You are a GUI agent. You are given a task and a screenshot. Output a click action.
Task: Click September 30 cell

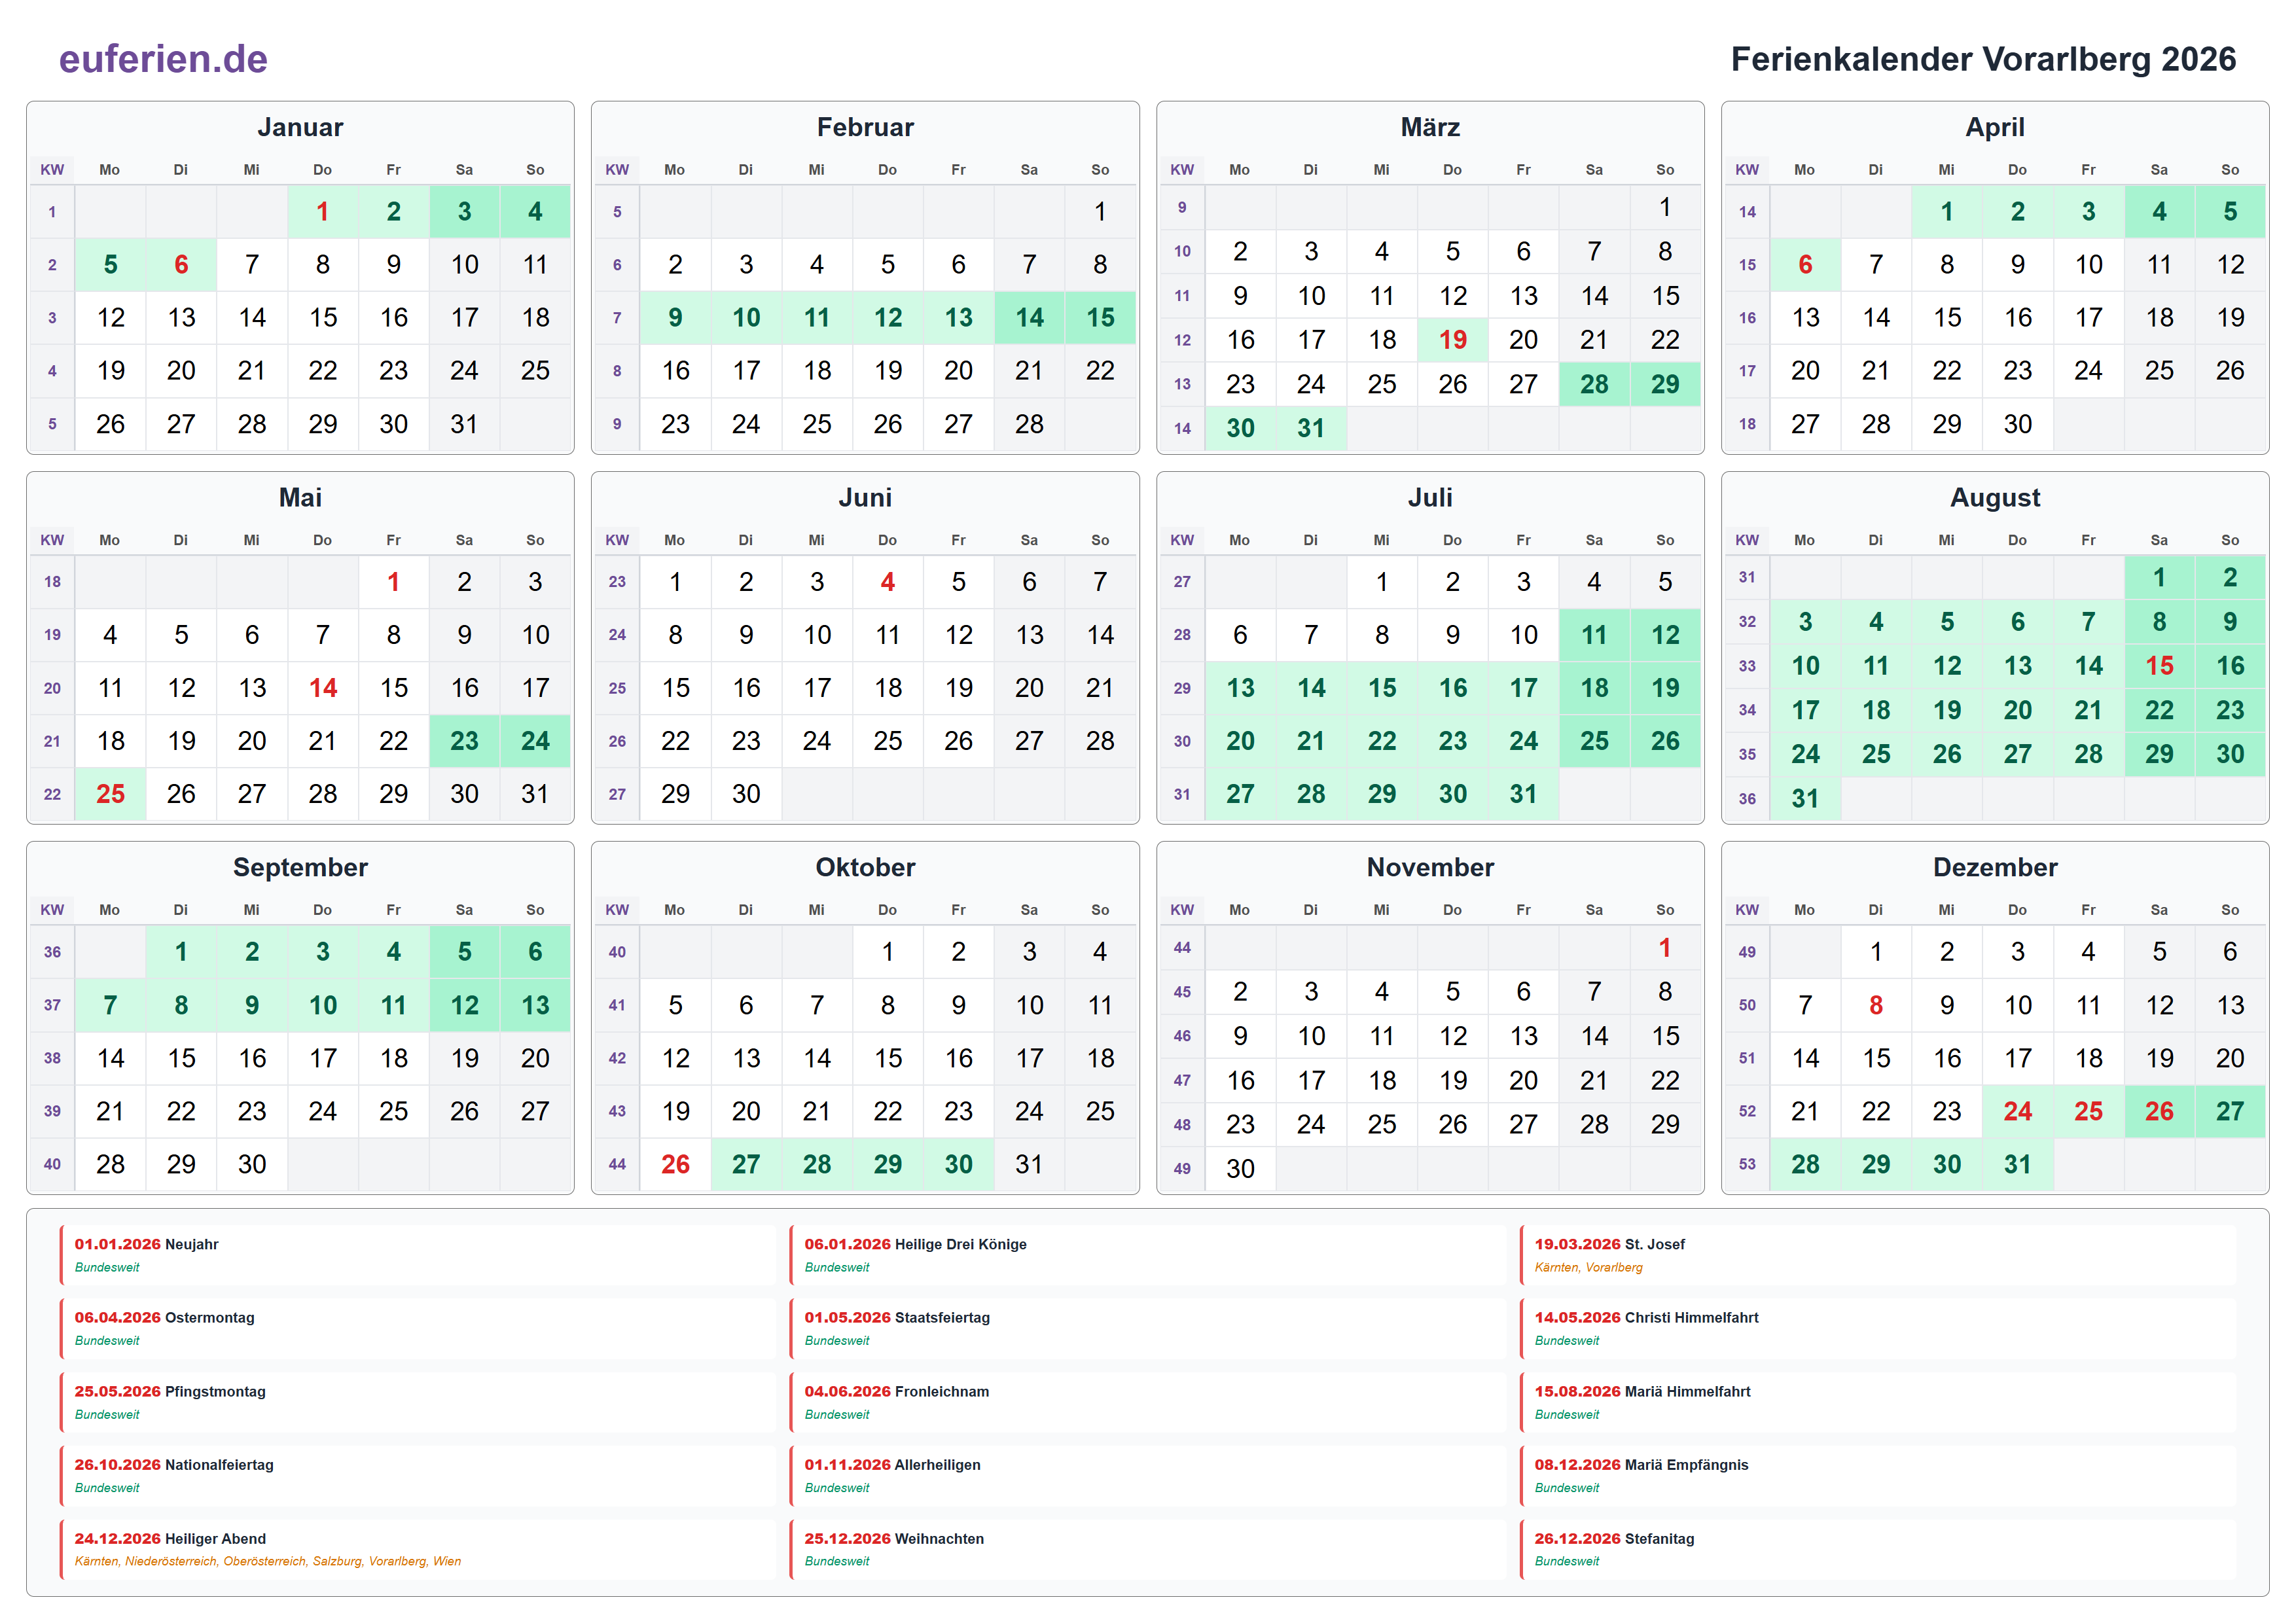click(x=252, y=1164)
